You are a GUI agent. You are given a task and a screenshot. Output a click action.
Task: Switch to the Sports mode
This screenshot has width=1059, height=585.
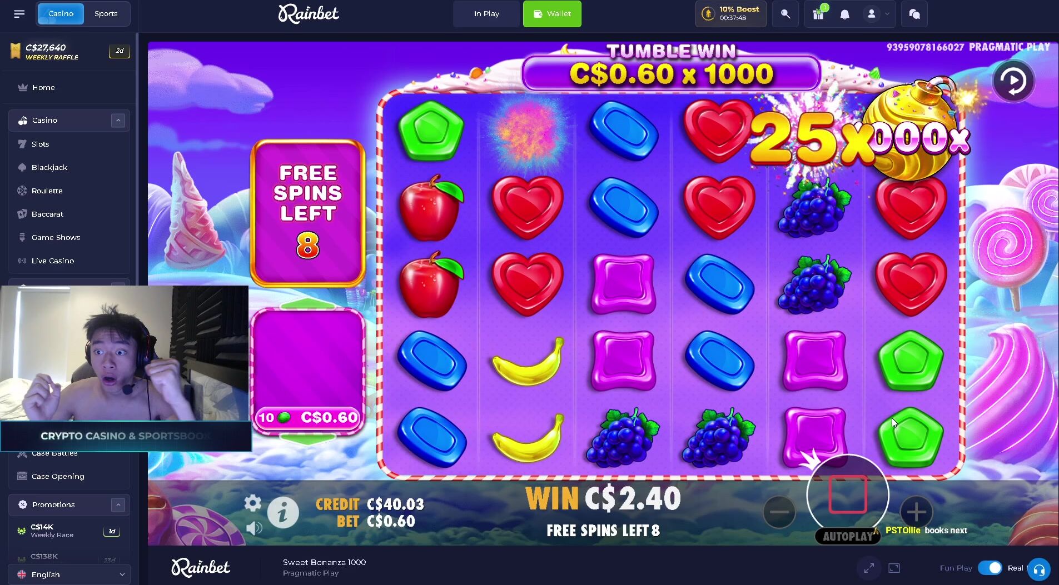(106, 14)
